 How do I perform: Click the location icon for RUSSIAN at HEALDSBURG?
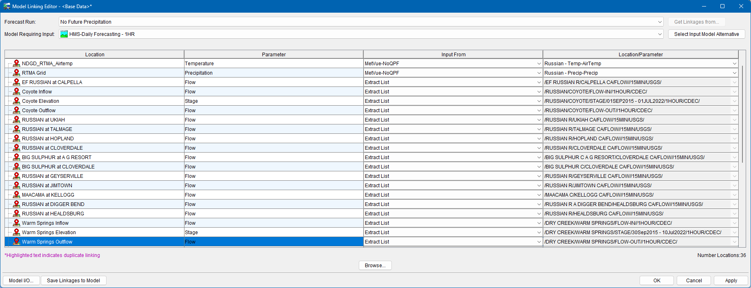click(16, 213)
